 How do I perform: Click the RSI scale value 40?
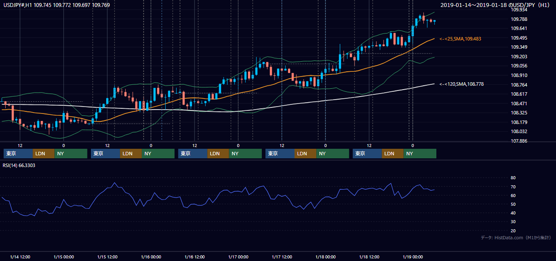(513, 213)
